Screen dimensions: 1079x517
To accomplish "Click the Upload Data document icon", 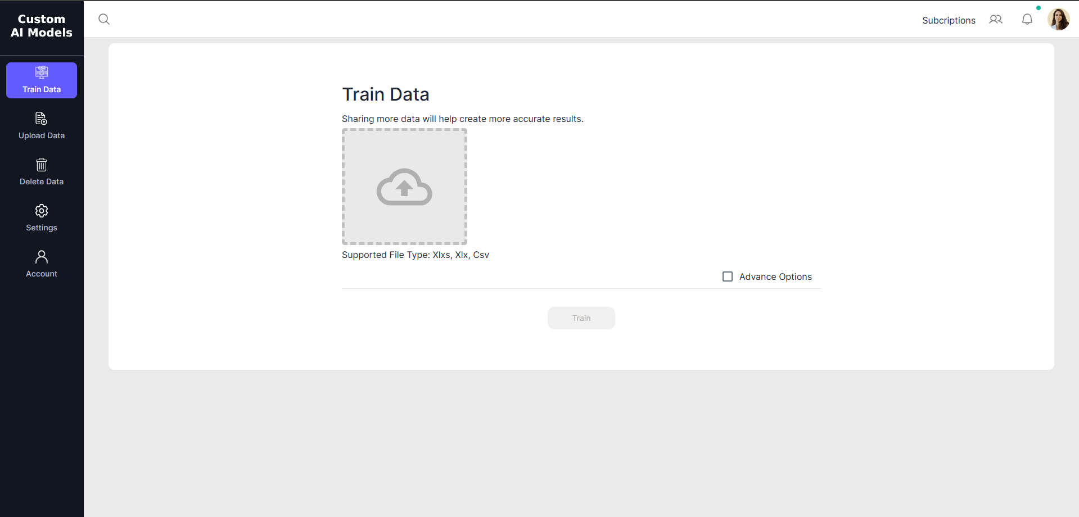I will point(42,119).
